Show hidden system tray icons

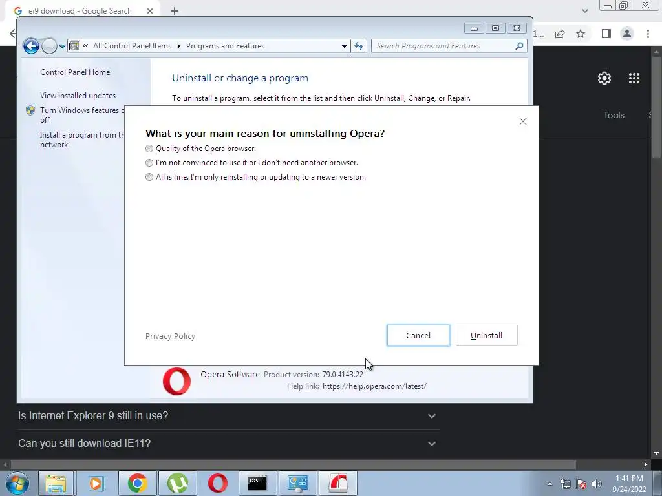point(550,484)
